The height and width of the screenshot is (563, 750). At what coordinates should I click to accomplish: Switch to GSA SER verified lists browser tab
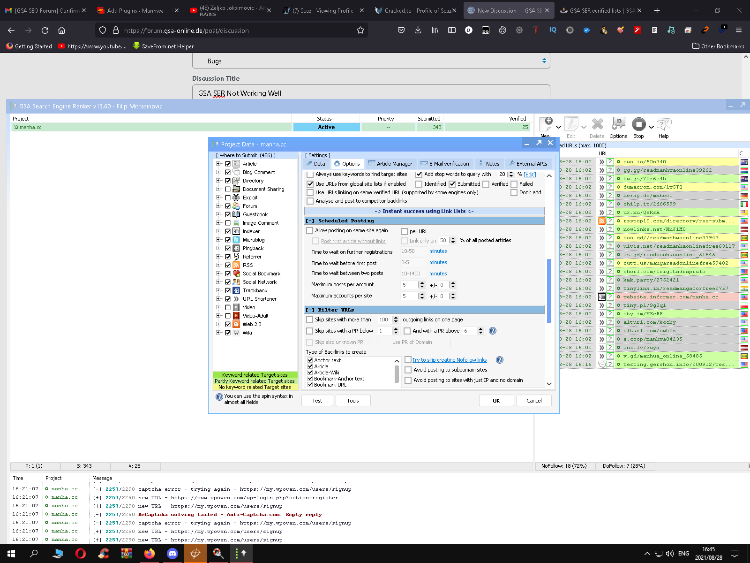[601, 10]
